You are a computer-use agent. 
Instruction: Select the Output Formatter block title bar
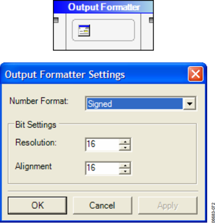click(103, 7)
